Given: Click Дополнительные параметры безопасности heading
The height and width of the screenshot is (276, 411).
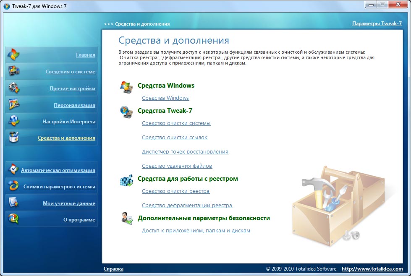Looking at the screenshot, I should (204, 218).
